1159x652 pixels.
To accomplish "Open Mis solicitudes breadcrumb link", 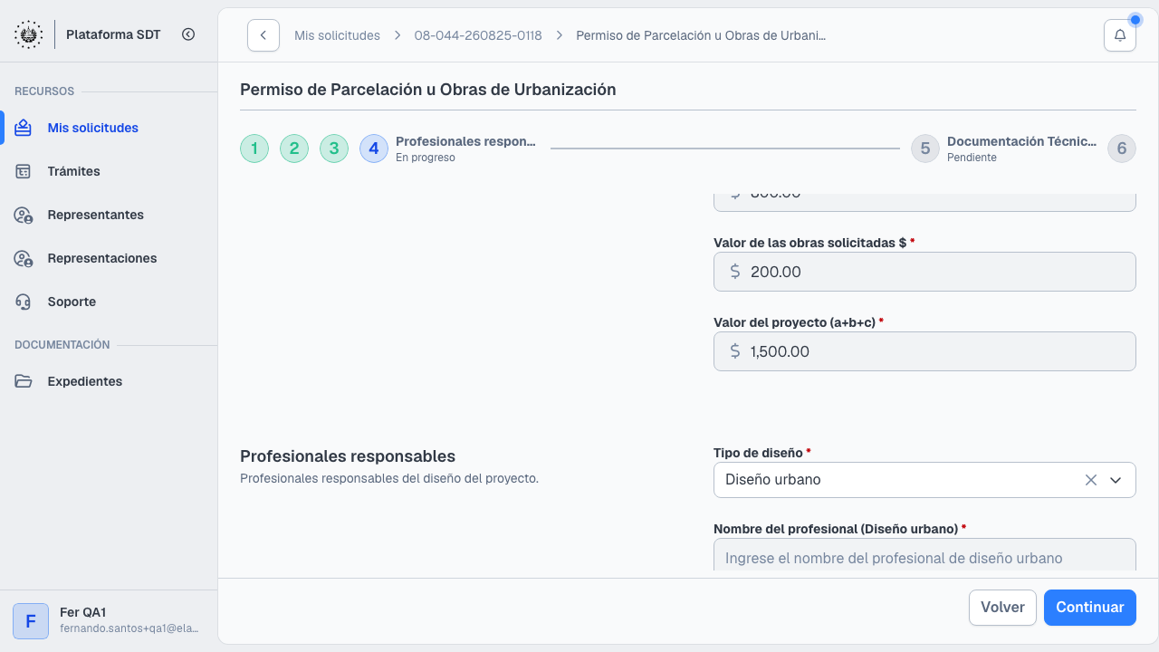I will (337, 35).
